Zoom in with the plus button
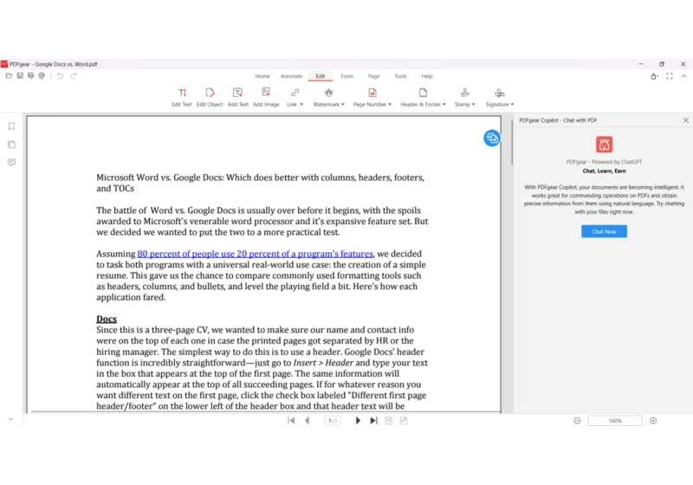This screenshot has width=693, height=485. point(653,421)
